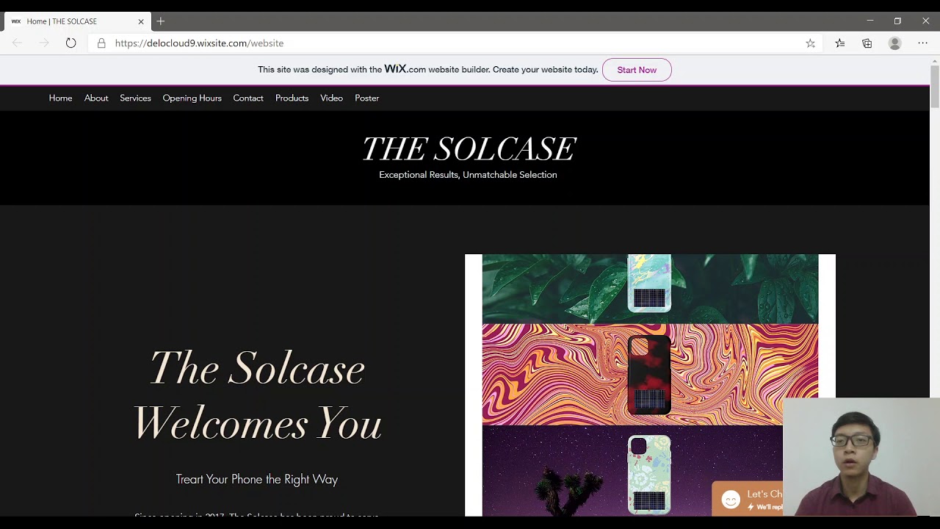Click the forward navigation arrow
Screen dimensions: 940x529
coord(44,43)
